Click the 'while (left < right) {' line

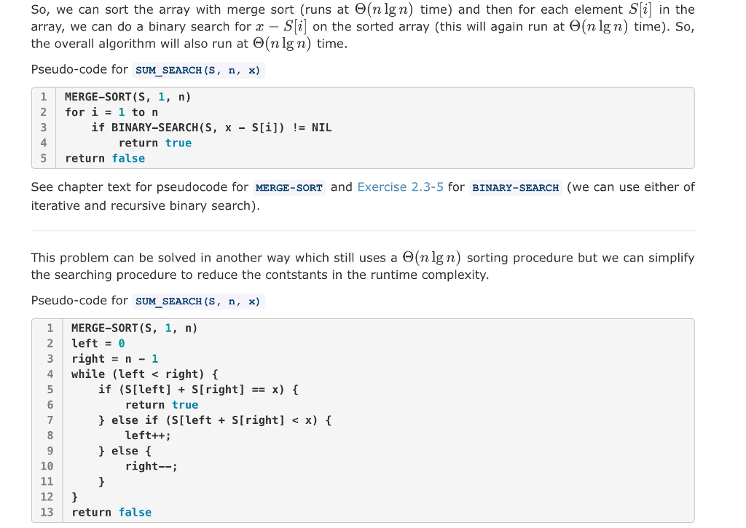coord(145,374)
